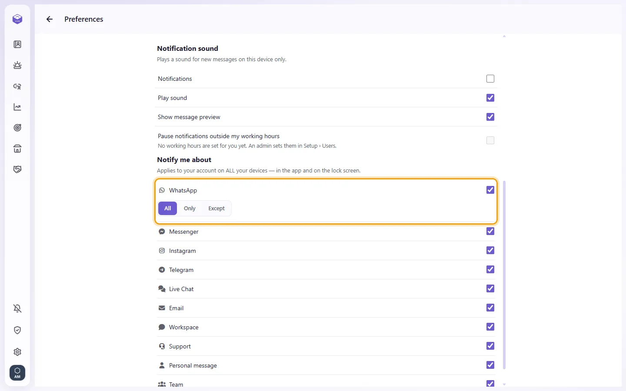The image size is (626, 391).
Task: Enable the Notifications checkbox
Action: (490, 79)
